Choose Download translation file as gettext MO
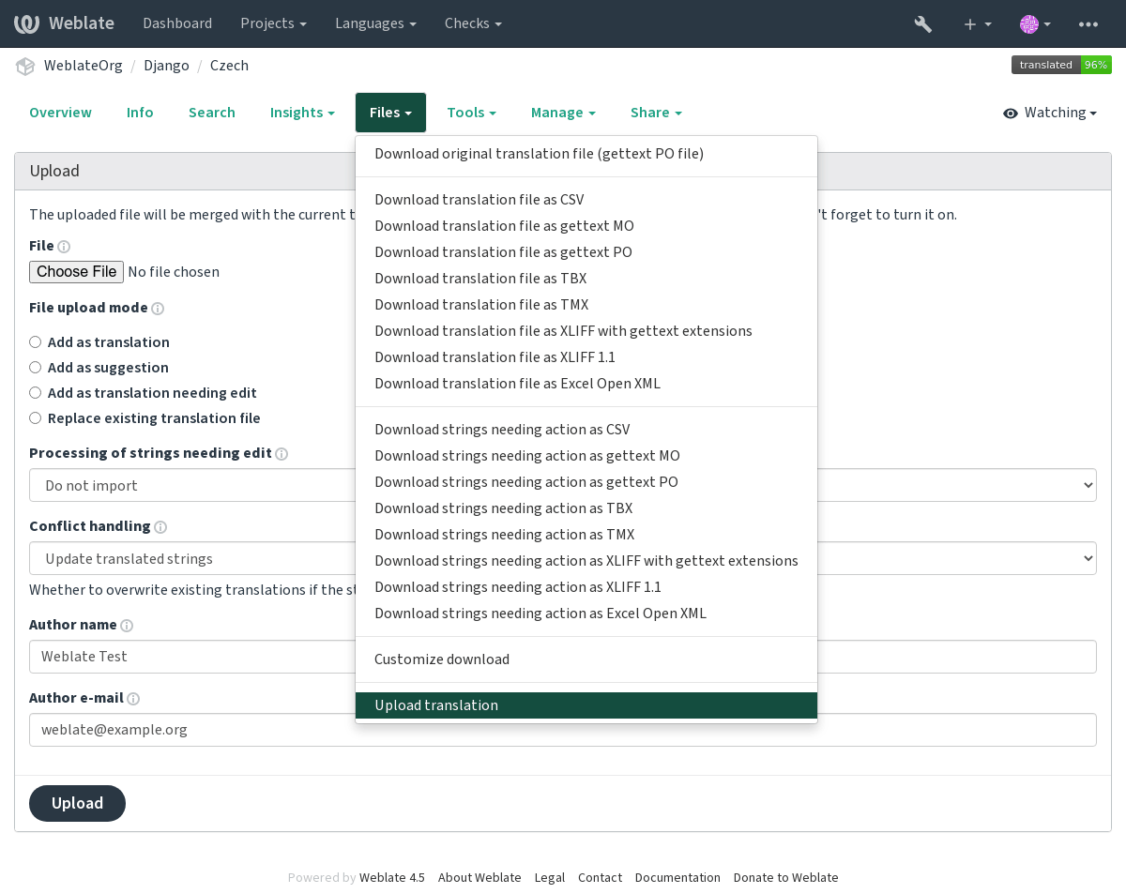The height and width of the screenshot is (894, 1126). [x=586, y=226]
